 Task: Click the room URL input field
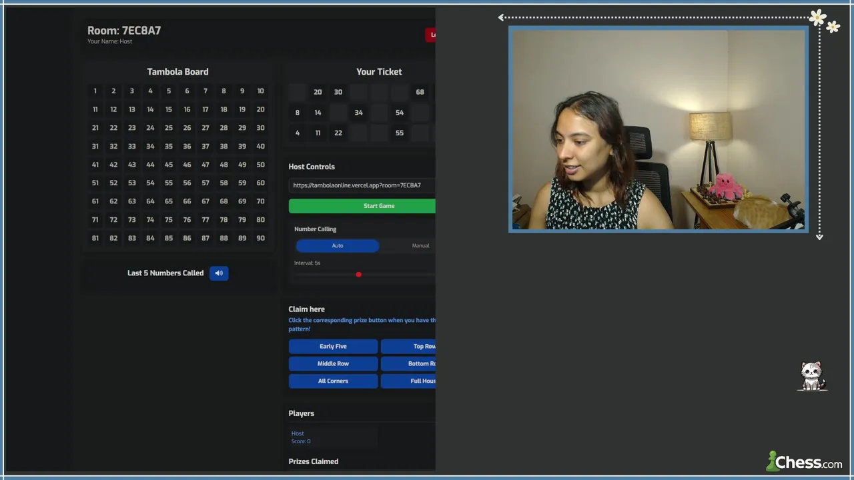[x=362, y=185]
